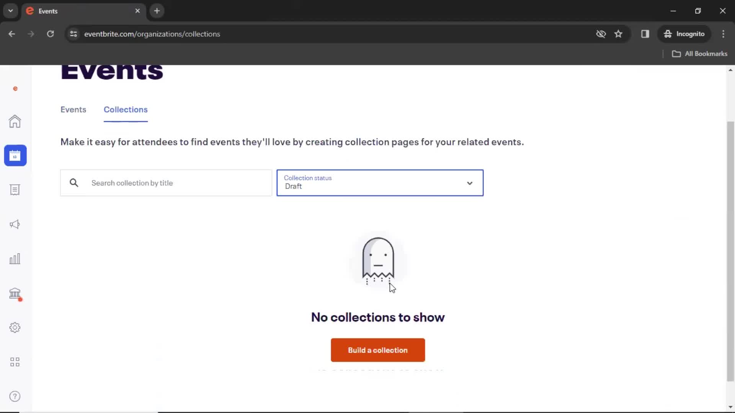Expand the Collection status dropdown
735x413 pixels.
click(379, 182)
